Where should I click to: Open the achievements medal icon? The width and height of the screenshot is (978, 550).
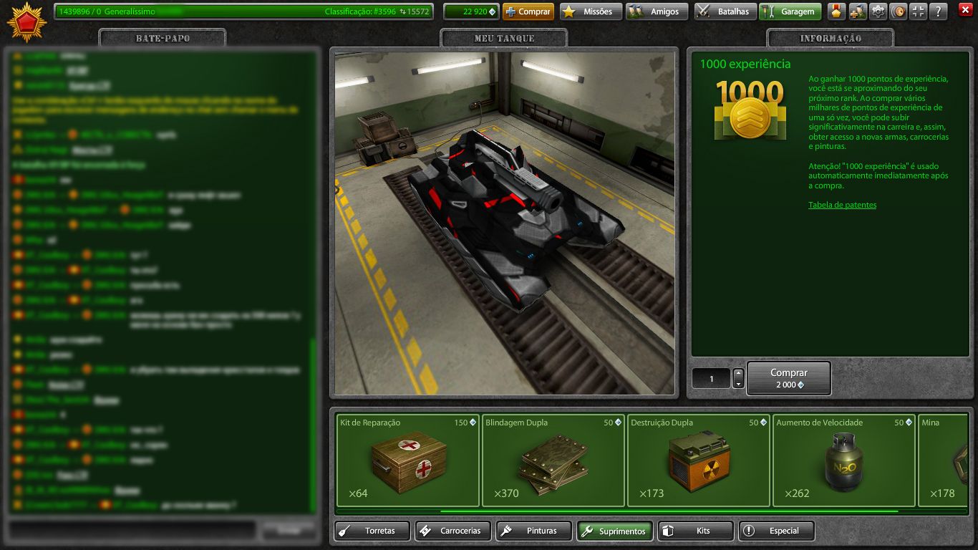[836, 11]
